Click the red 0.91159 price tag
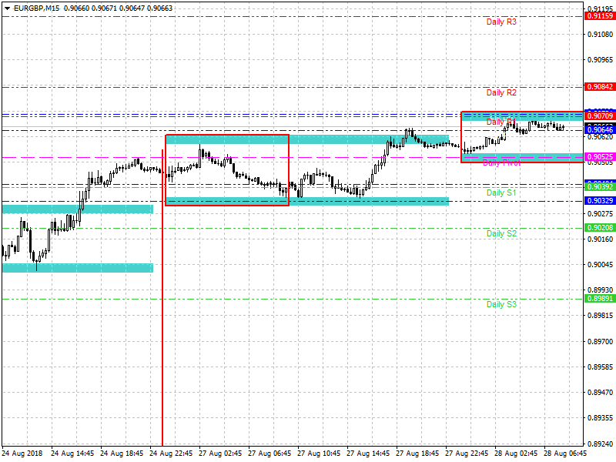 pyautogui.click(x=599, y=16)
